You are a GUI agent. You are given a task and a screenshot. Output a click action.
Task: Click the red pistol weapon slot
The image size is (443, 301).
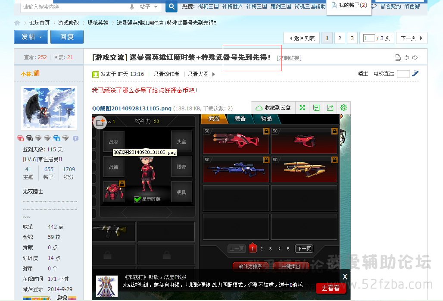[304, 141]
